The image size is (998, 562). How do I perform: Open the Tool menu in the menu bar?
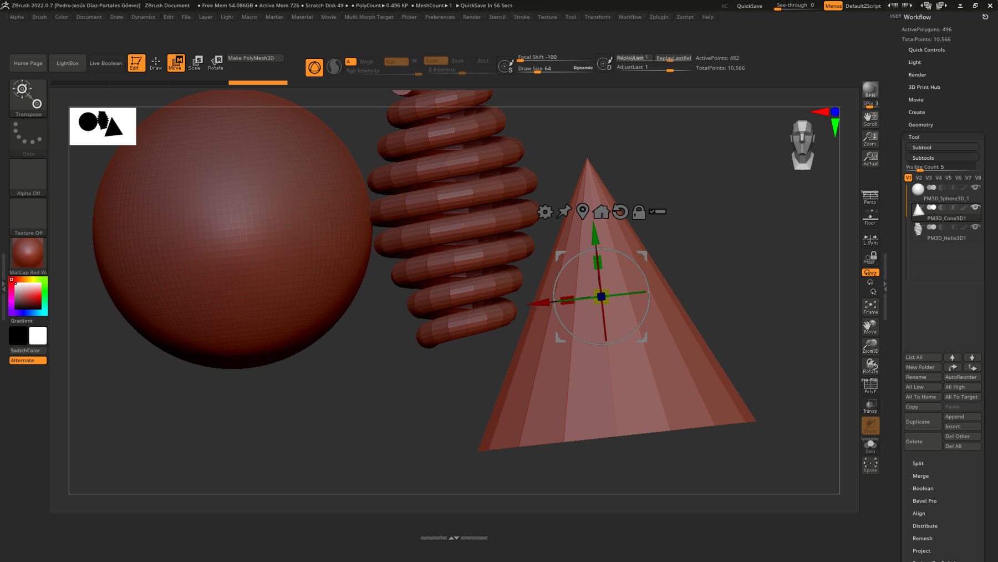tap(571, 17)
